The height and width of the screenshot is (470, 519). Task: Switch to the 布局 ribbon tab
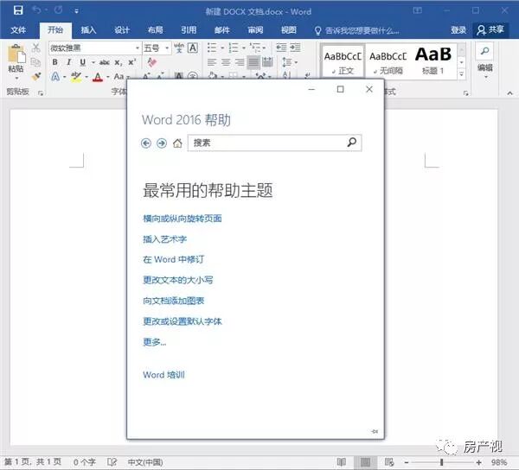click(x=155, y=30)
